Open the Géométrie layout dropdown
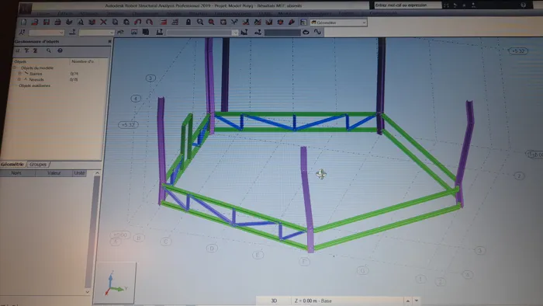The image size is (543, 306). (338, 23)
